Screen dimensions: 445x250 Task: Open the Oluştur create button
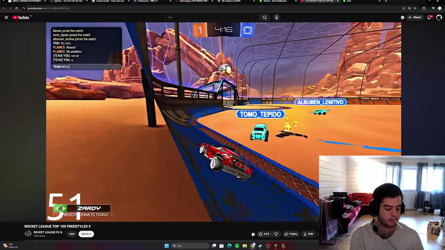415,17
